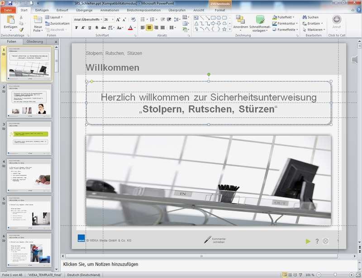Open the font size dropdown
The image size is (362, 278).
pyautogui.click(x=112, y=20)
